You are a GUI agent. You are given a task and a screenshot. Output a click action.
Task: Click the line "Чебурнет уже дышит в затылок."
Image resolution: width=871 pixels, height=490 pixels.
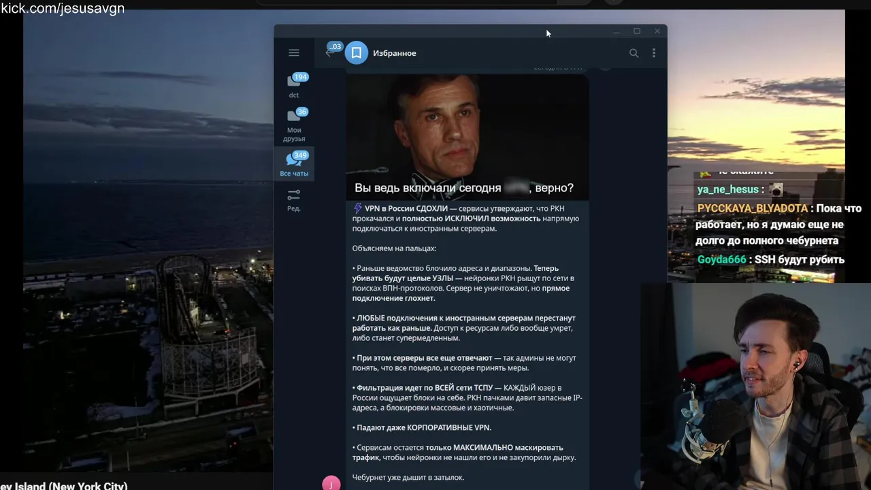point(408,478)
